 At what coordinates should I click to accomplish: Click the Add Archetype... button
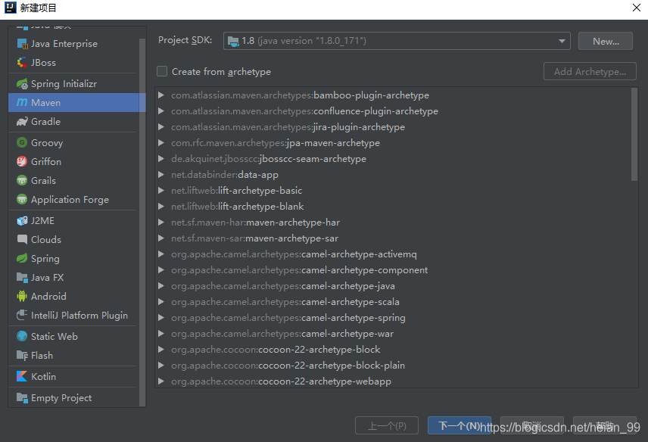click(590, 71)
